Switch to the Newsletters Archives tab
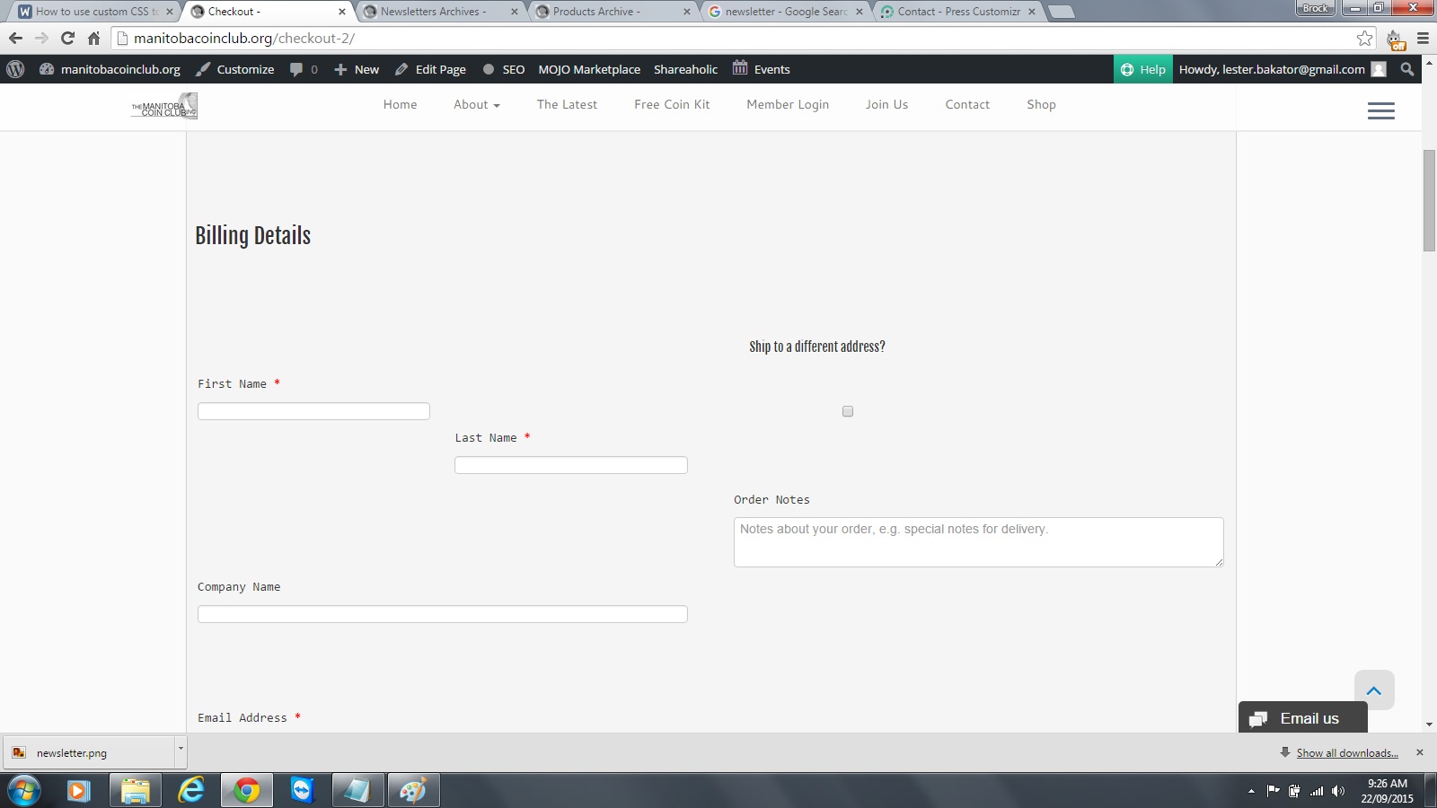1437x808 pixels. tap(431, 12)
